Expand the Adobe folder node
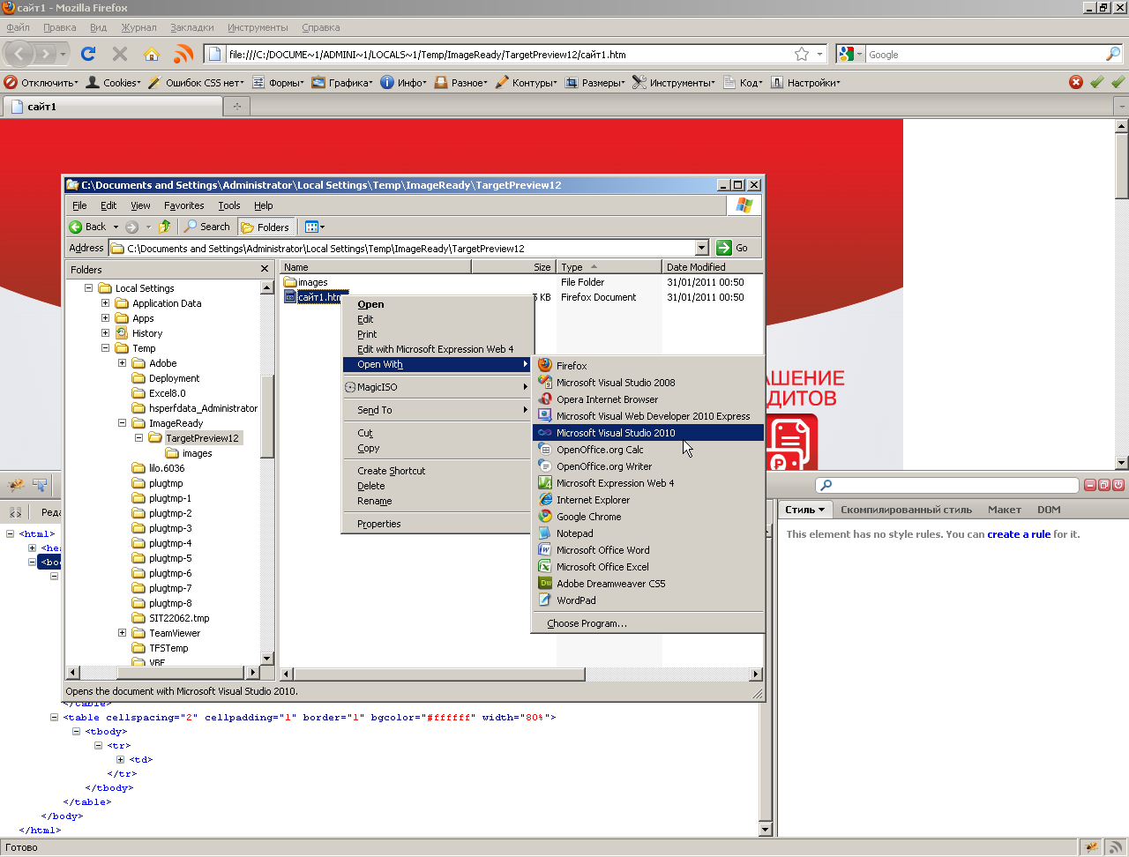 (123, 363)
